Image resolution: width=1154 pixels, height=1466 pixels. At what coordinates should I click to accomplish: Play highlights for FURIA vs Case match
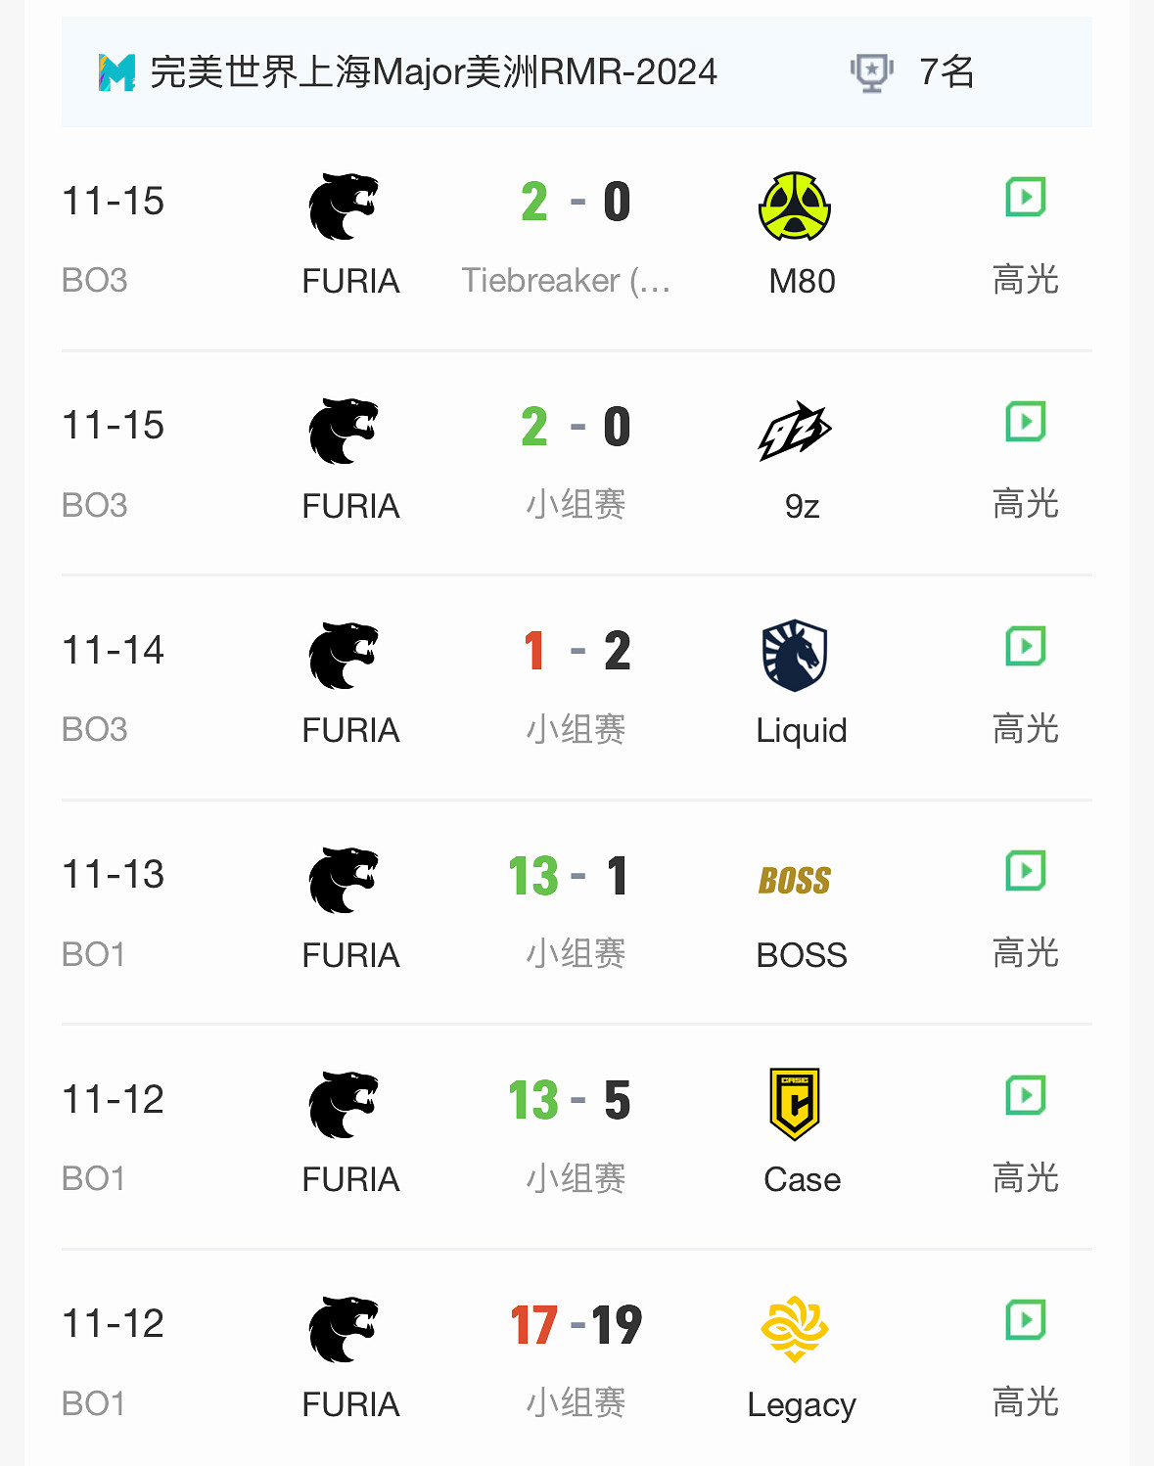coord(1026,1095)
